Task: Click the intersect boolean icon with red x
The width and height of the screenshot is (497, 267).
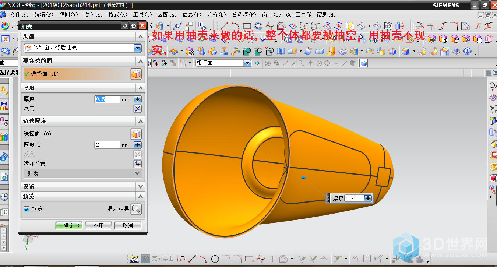Action: click(x=269, y=51)
